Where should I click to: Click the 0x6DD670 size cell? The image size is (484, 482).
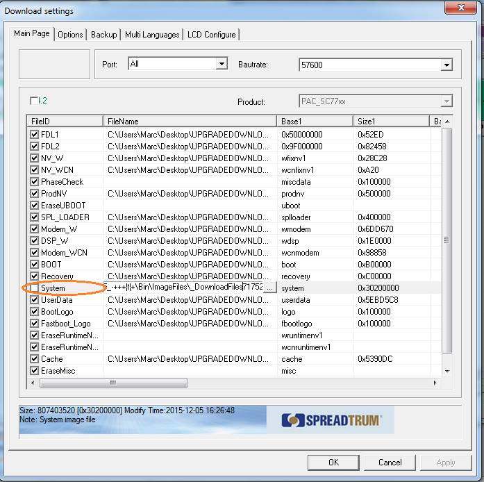click(376, 228)
